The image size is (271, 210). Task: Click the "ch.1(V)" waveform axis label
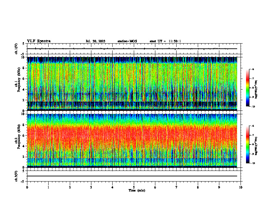tap(16, 49)
